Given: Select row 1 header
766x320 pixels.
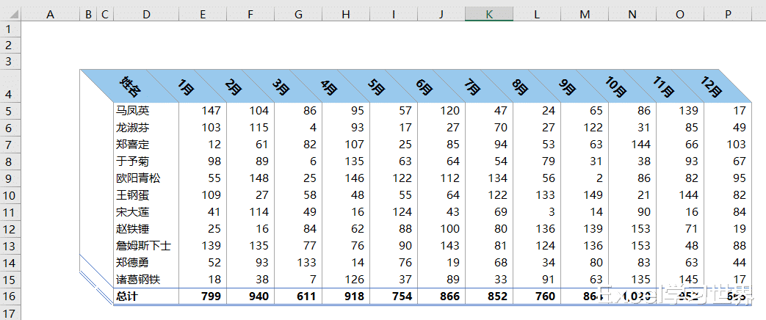Looking at the screenshot, I should point(10,29).
